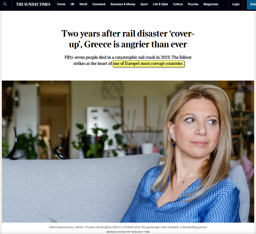Click the Login link

coord(236,4)
